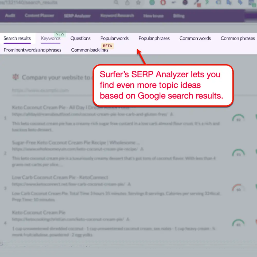Click the green circle extension icon in toolbar
Image resolution: width=257 pixels, height=257 pixels.
[x=152, y=3]
